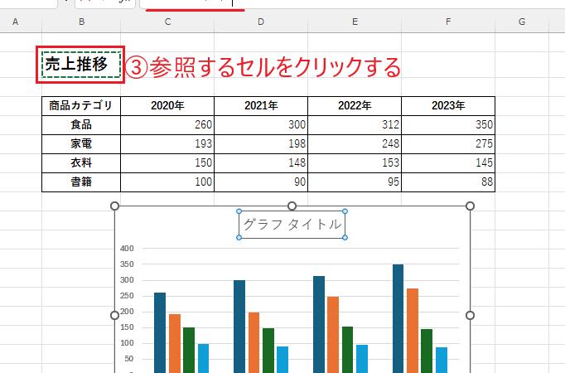Select the shortest light blue bar at 88

coord(442,360)
